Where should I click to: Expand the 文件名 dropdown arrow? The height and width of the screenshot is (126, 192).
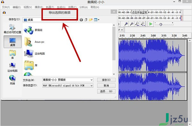coord(92,80)
